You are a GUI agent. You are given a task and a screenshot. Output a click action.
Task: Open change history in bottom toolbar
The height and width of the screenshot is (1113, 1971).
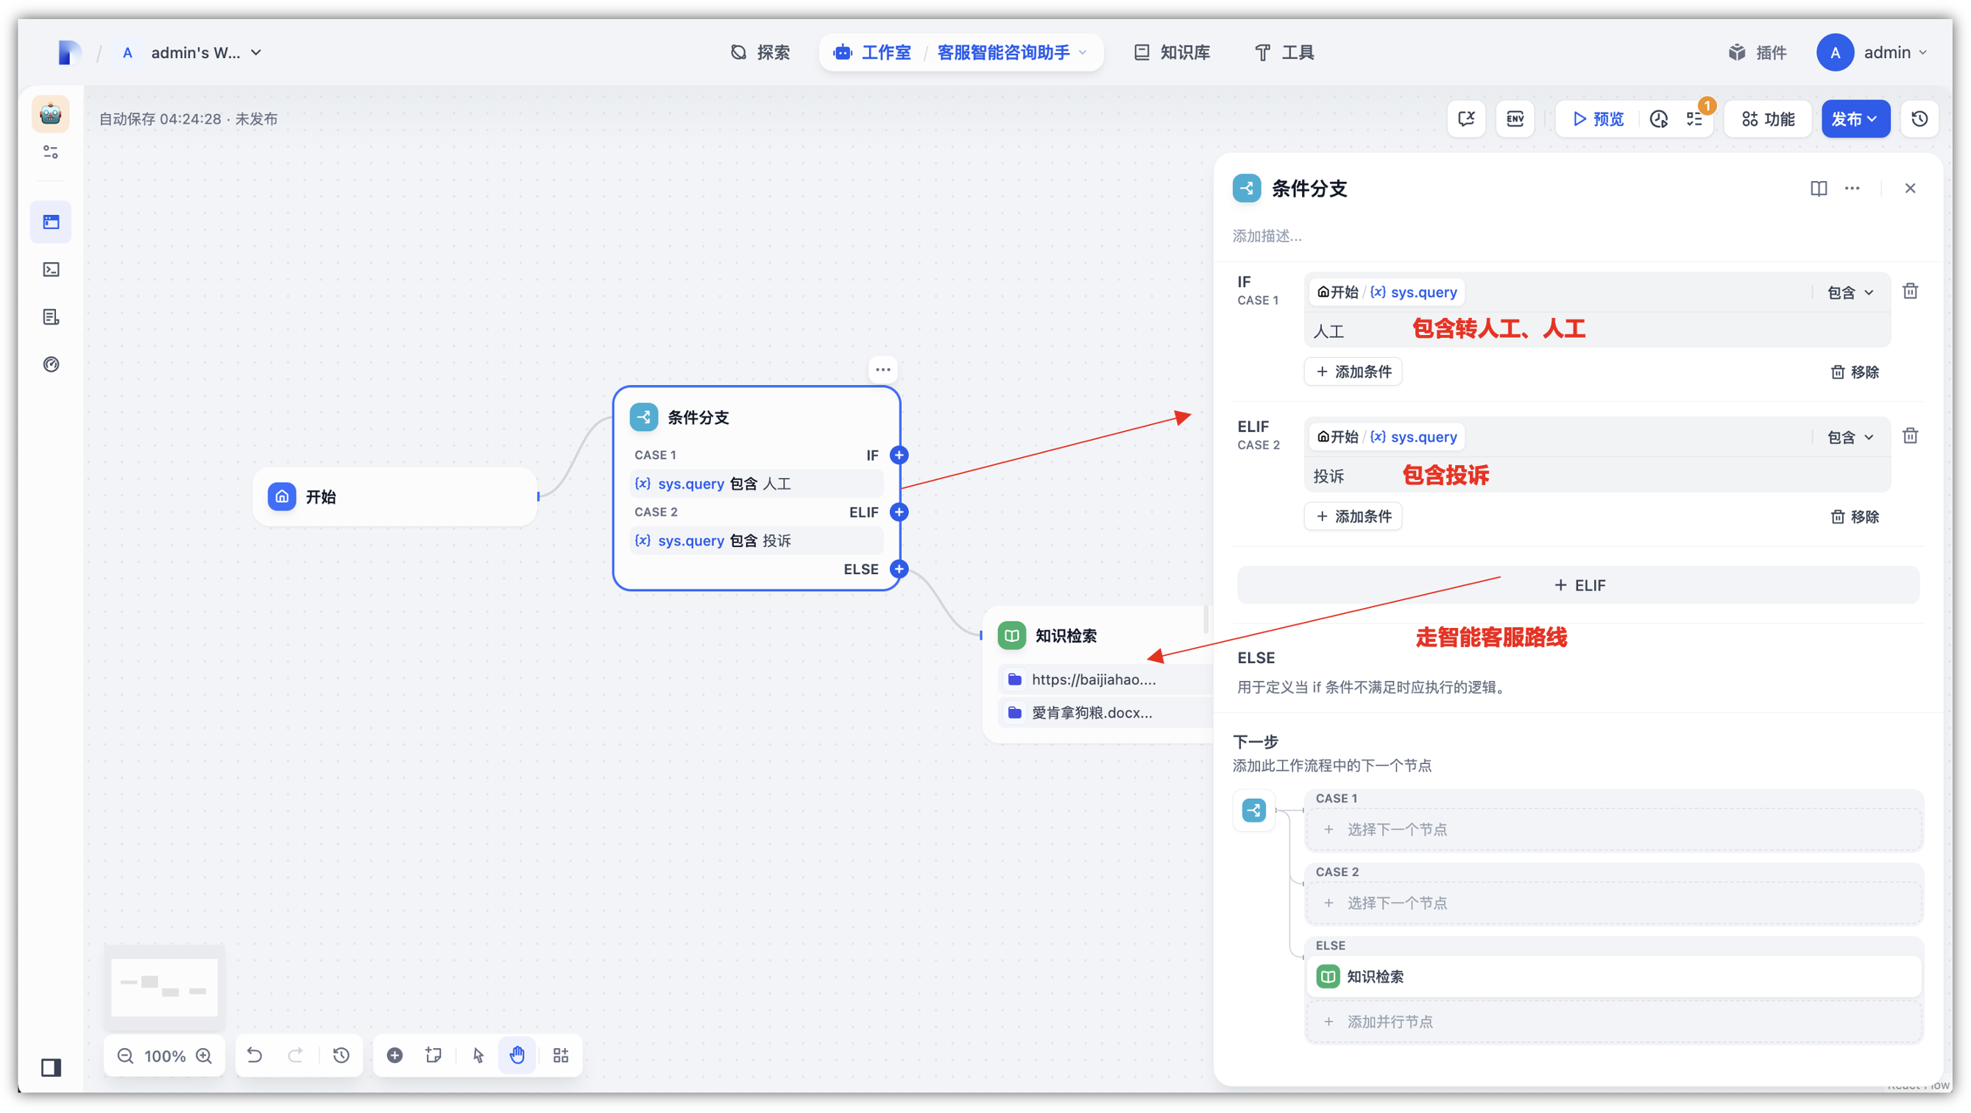click(341, 1056)
